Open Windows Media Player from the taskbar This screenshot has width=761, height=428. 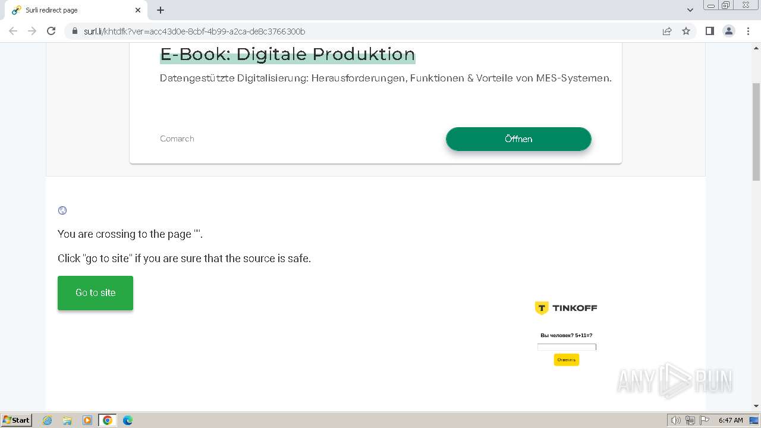point(87,420)
